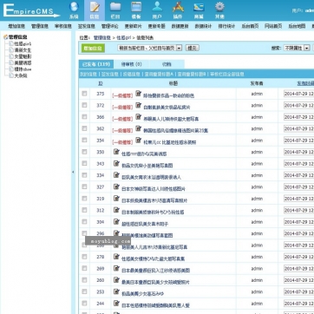Open the push-to-column dropdown beside 增加信息

(150, 48)
